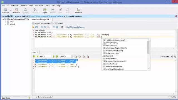178x100 pixels.
Task: Click autocomplete list scrollbar thumb
Action: 148,47
